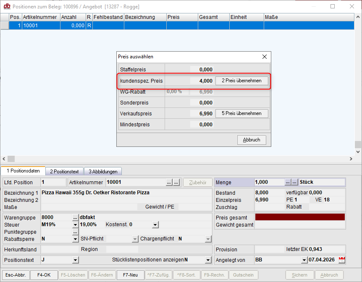Click the db application logo in title bar
The image size is (362, 282).
(x=6, y=6)
